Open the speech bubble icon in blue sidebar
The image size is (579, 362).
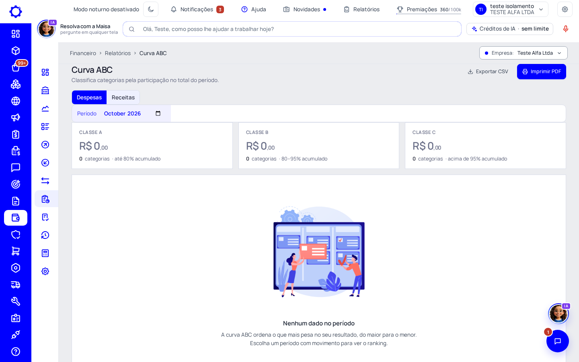coord(16,168)
